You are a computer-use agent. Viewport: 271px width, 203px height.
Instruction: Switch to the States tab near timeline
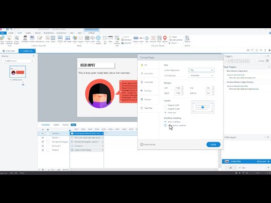click(x=56, y=125)
